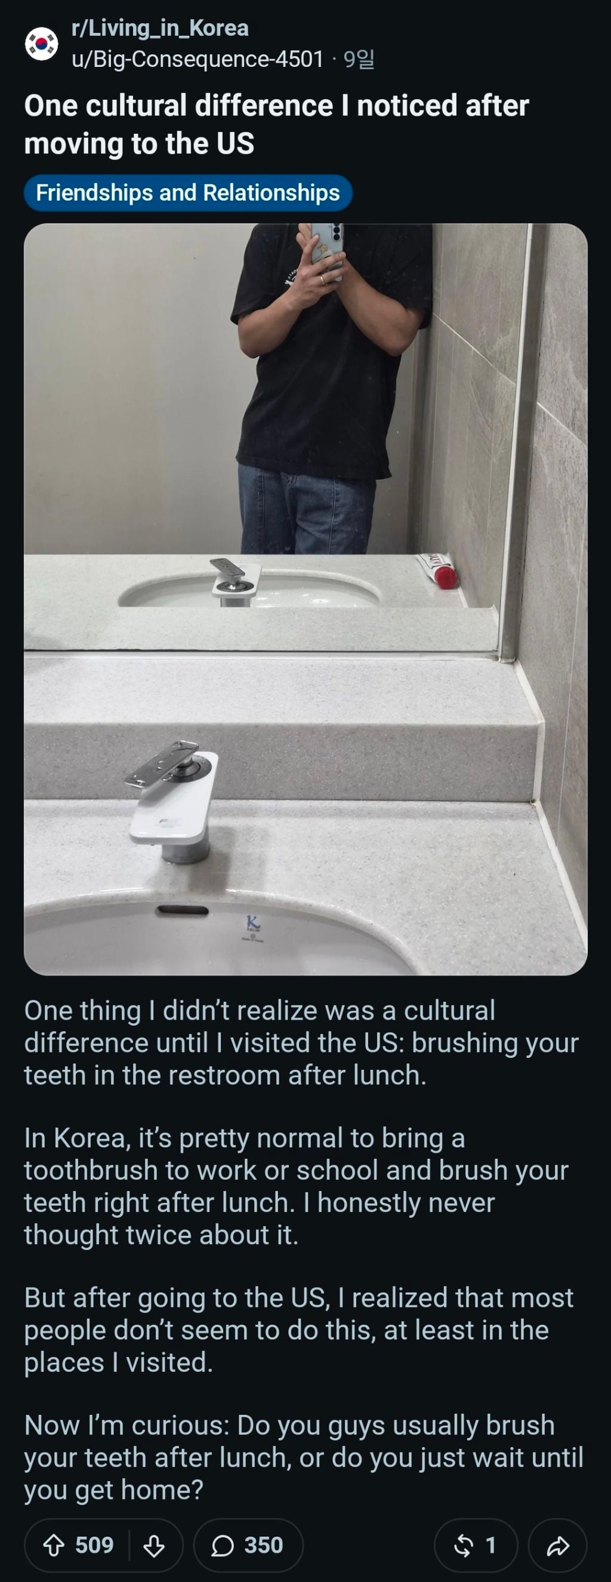Tap the 9일 post timestamp
611x1582 pixels.
click(x=359, y=59)
